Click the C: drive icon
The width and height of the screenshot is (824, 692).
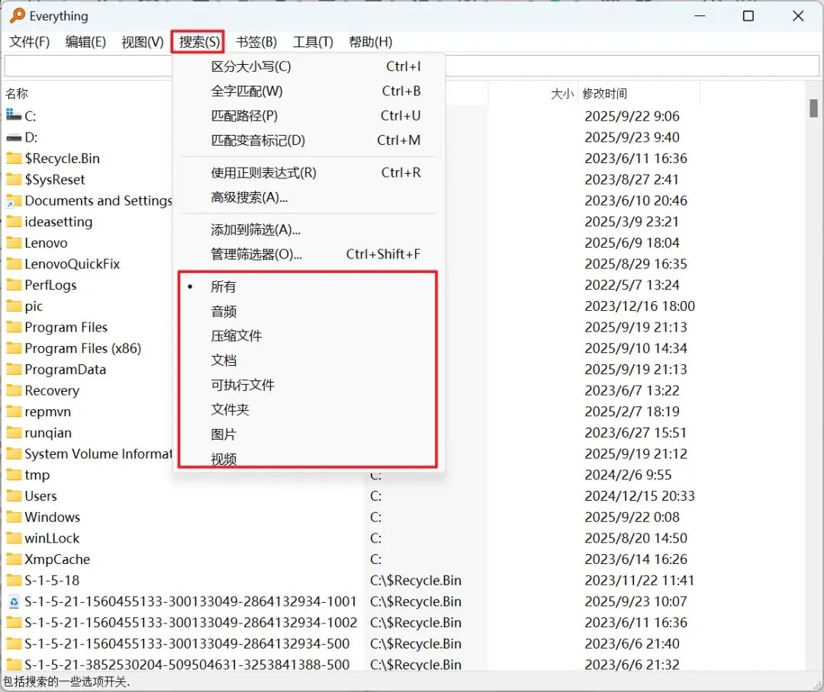click(14, 114)
